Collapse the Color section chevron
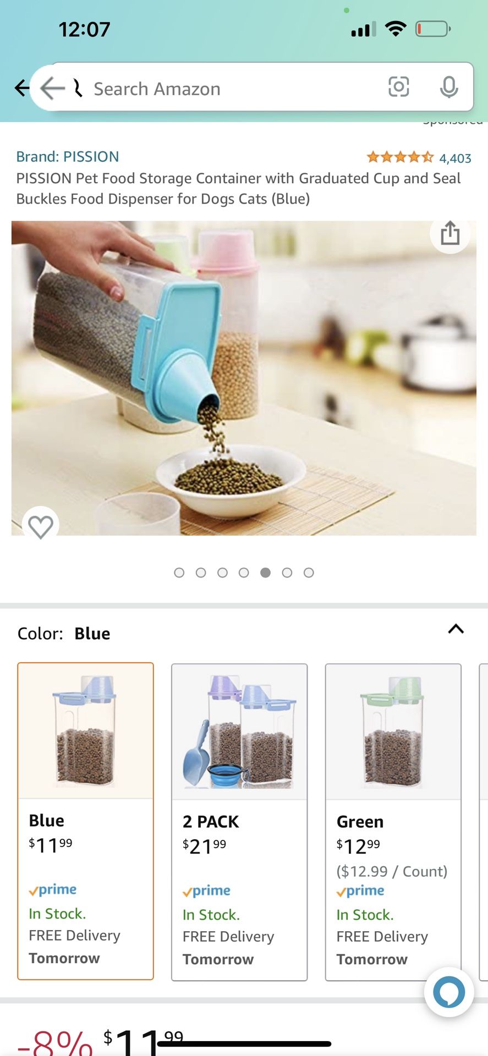 [456, 629]
